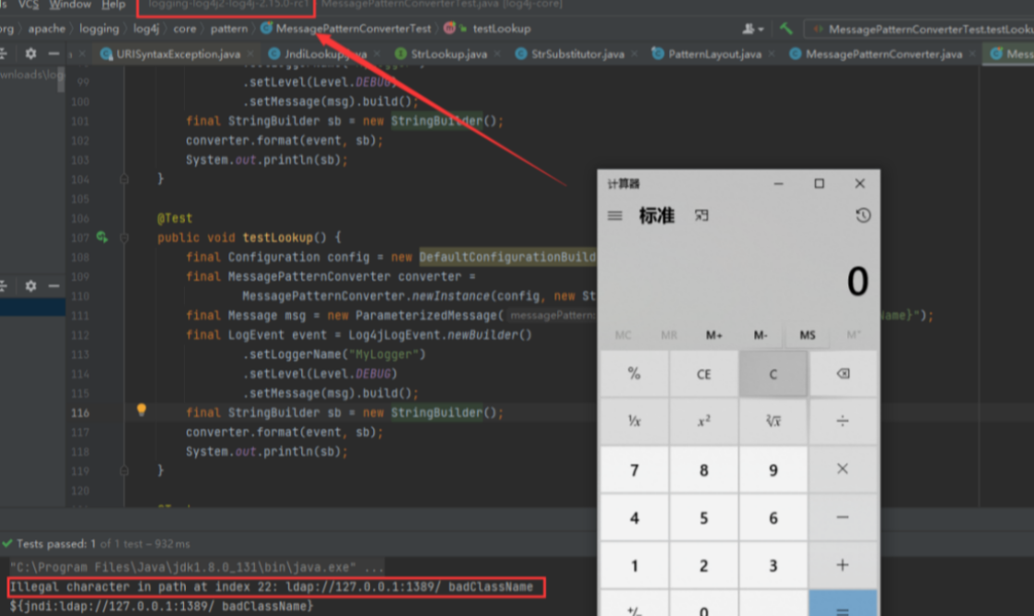1034x616 pixels.
Task: Click digit 4 on the Calculator
Action: coord(635,517)
